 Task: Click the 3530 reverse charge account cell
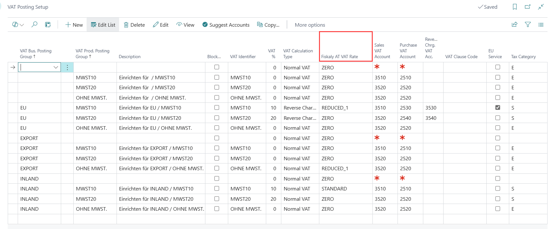pos(433,108)
